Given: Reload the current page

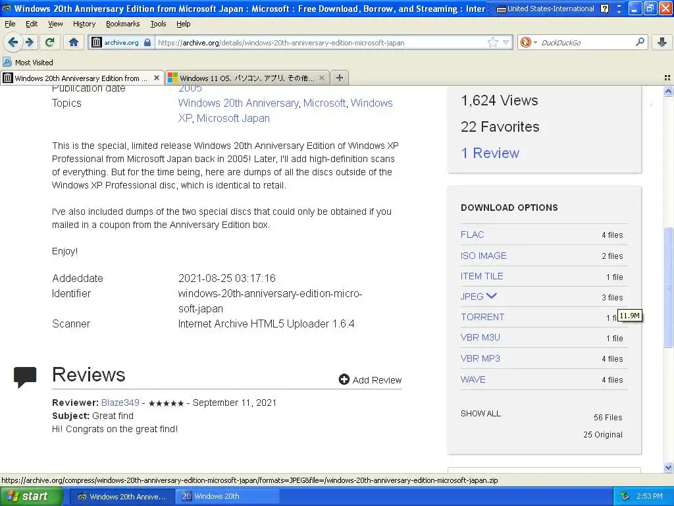Looking at the screenshot, I should (50, 42).
